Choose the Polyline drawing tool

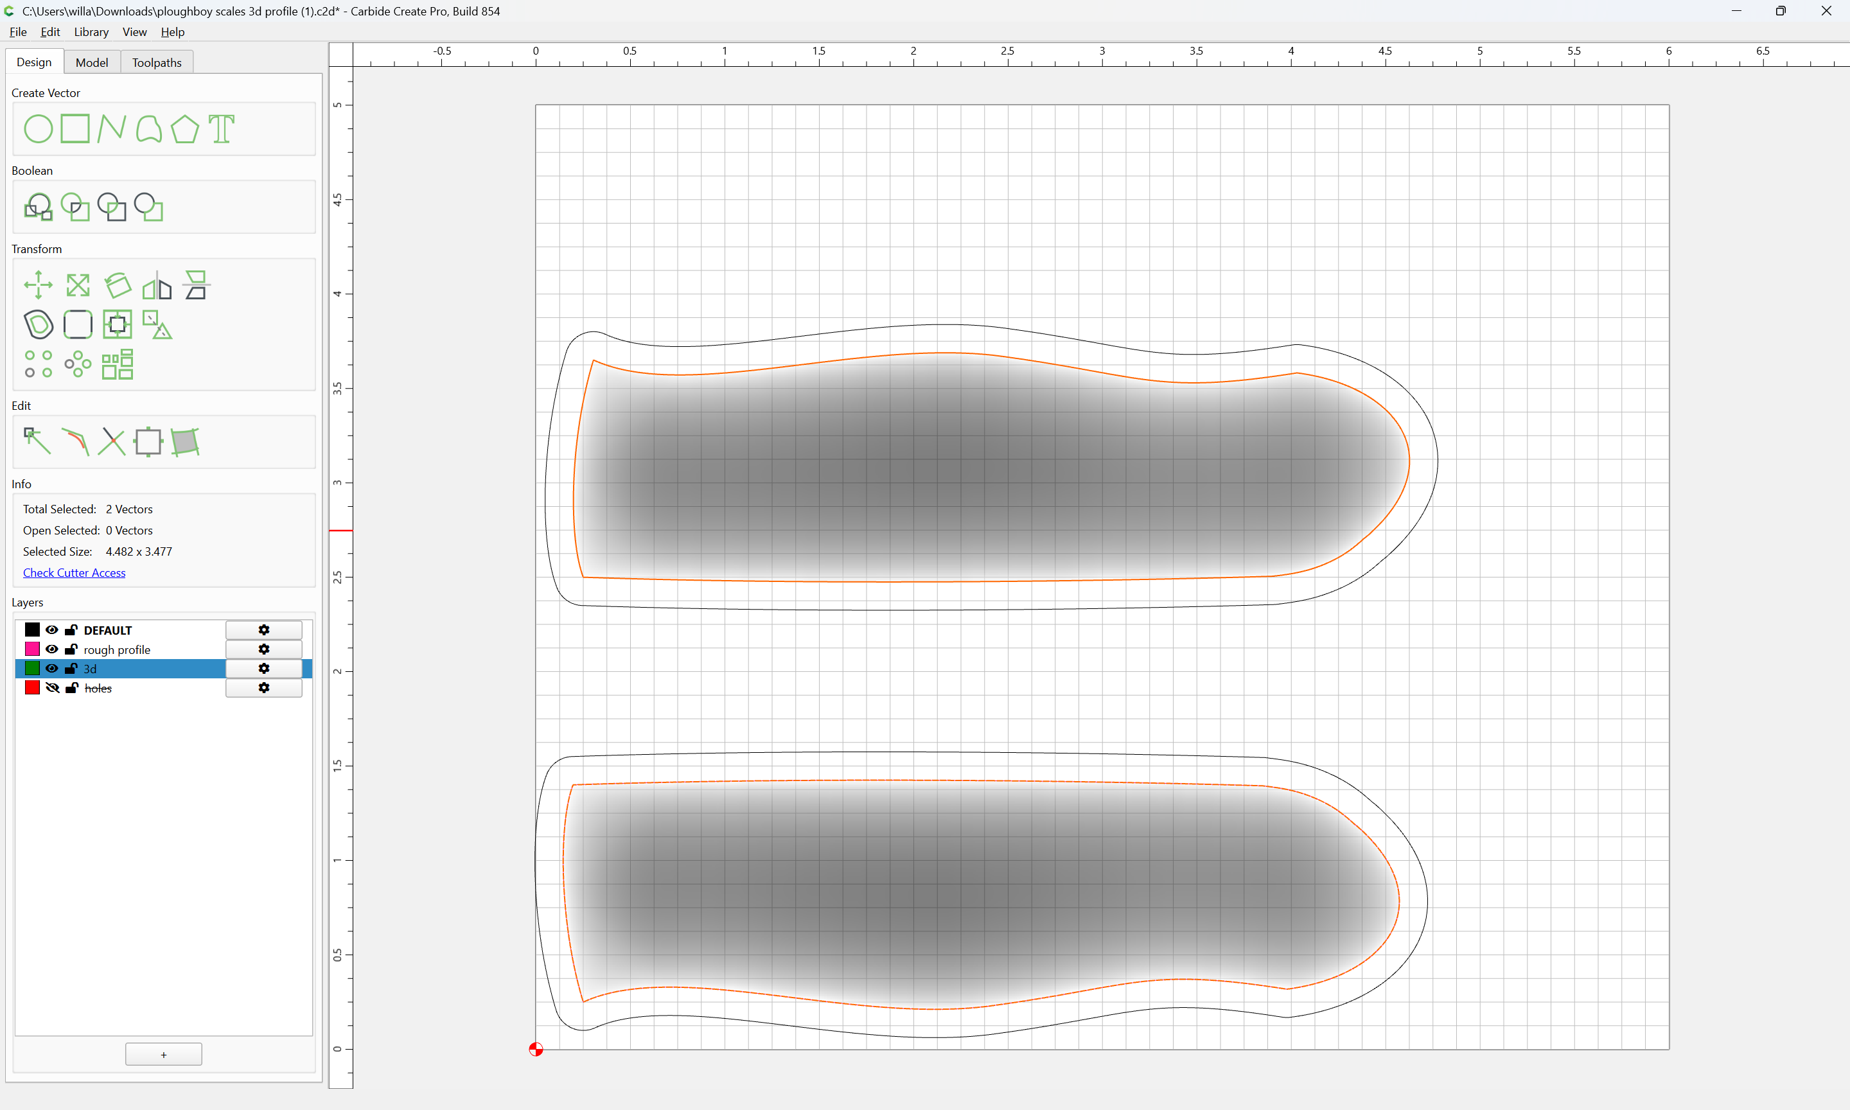tap(111, 128)
